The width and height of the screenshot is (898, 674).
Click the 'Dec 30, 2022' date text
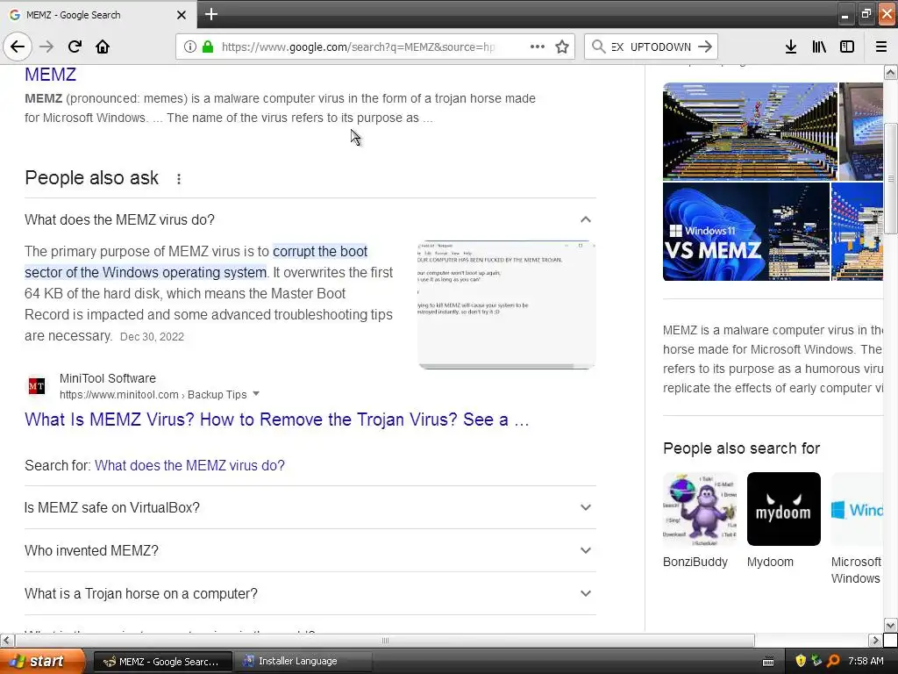(x=152, y=337)
